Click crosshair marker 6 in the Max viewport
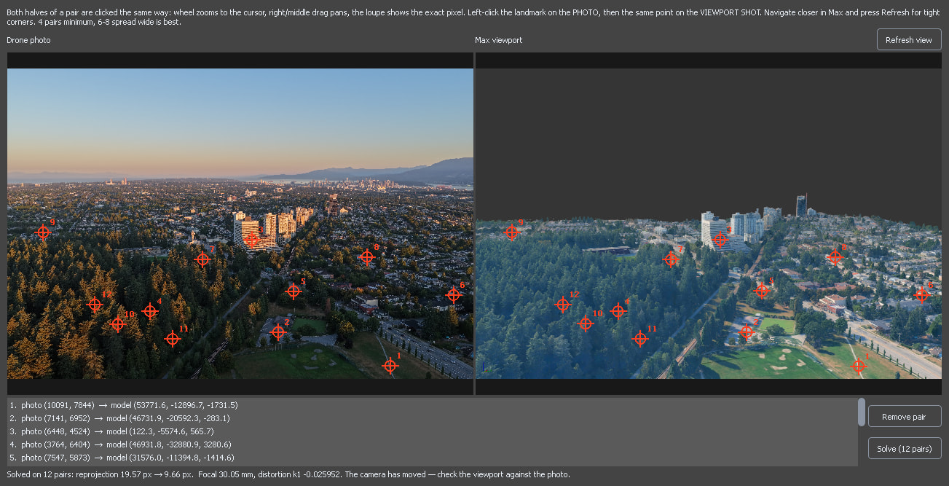The height and width of the screenshot is (486, 949). coord(921,295)
